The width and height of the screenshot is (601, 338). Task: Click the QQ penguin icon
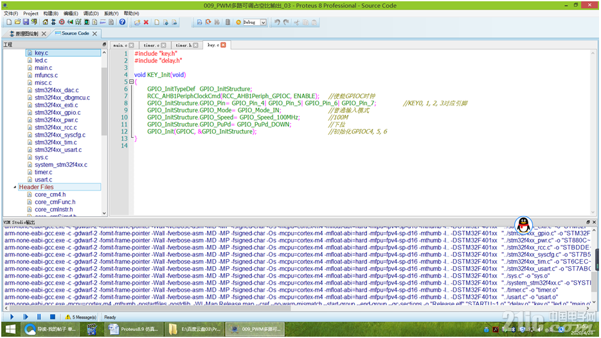(x=523, y=225)
